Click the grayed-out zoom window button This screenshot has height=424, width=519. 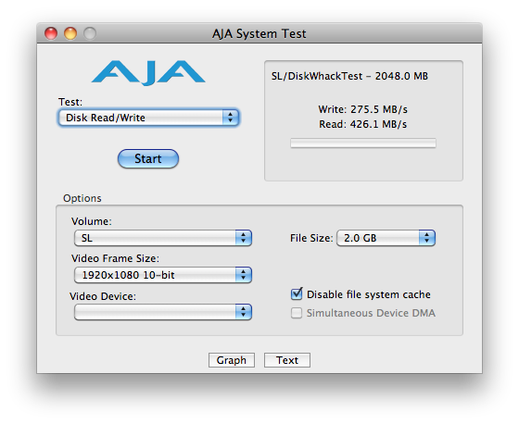click(90, 33)
